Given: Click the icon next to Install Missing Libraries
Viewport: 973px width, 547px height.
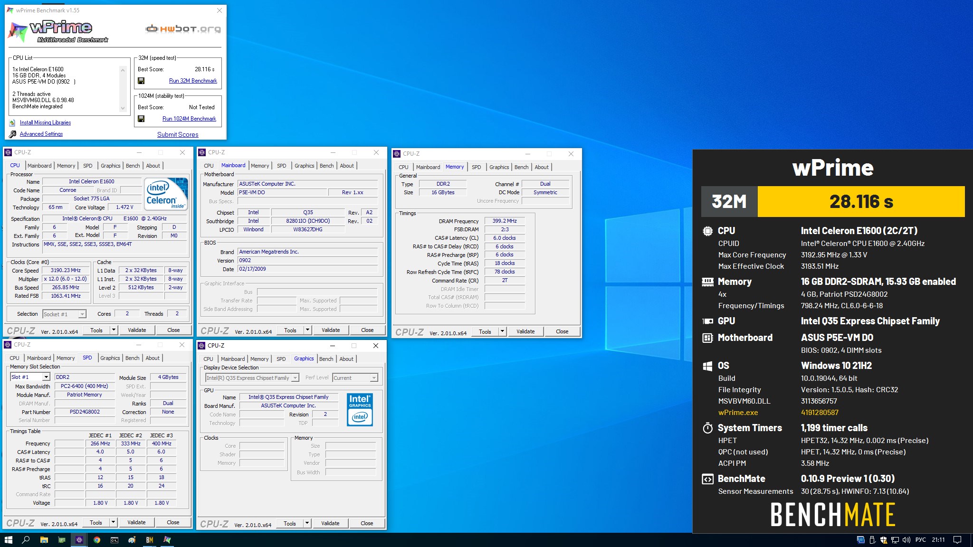Looking at the screenshot, I should (x=12, y=123).
